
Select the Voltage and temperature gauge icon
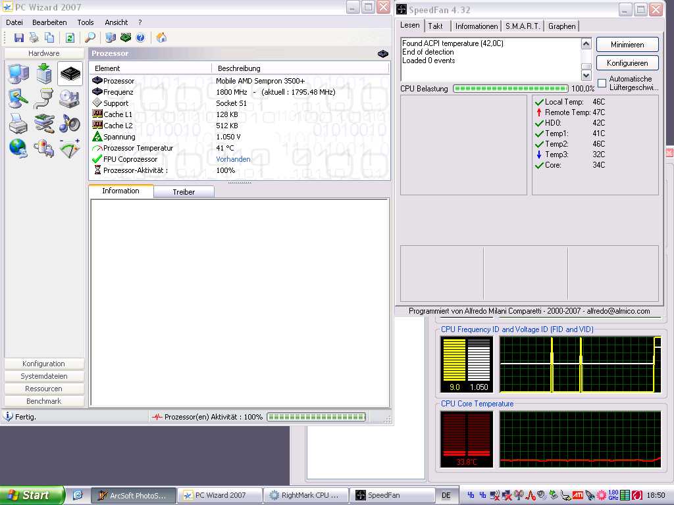click(x=70, y=149)
